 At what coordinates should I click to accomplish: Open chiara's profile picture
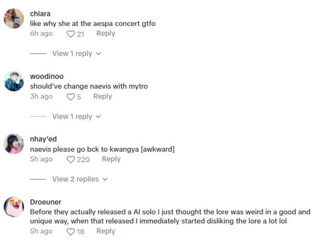tap(14, 18)
